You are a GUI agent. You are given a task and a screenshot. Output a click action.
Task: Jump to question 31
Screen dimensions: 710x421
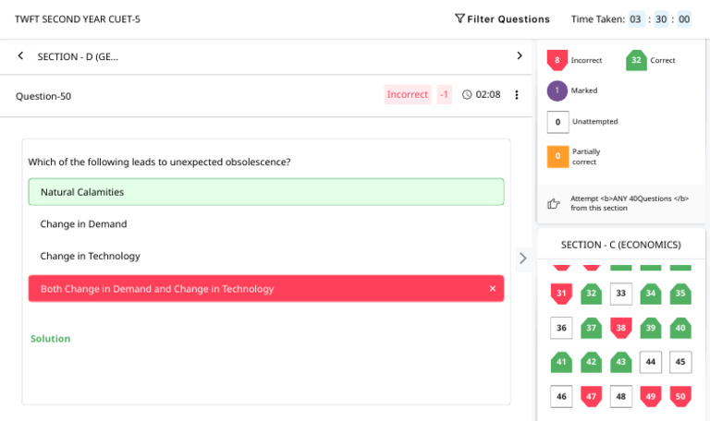click(x=561, y=294)
